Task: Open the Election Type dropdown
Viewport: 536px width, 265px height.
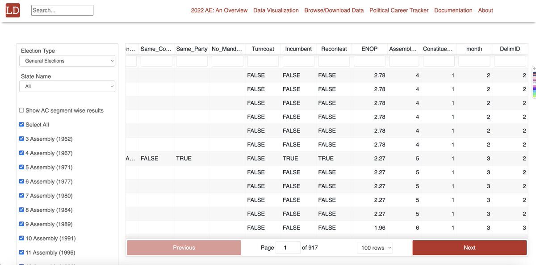Action: (67, 61)
